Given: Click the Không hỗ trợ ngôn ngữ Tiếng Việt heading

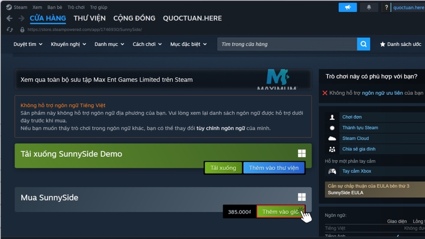Looking at the screenshot, I should 63,105.
